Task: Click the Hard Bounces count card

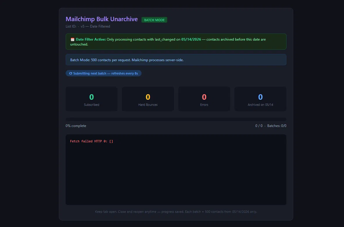Action: [148, 99]
